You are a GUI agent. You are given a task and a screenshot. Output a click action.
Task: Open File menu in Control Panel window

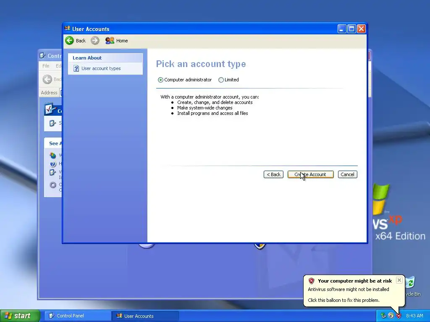(x=46, y=66)
